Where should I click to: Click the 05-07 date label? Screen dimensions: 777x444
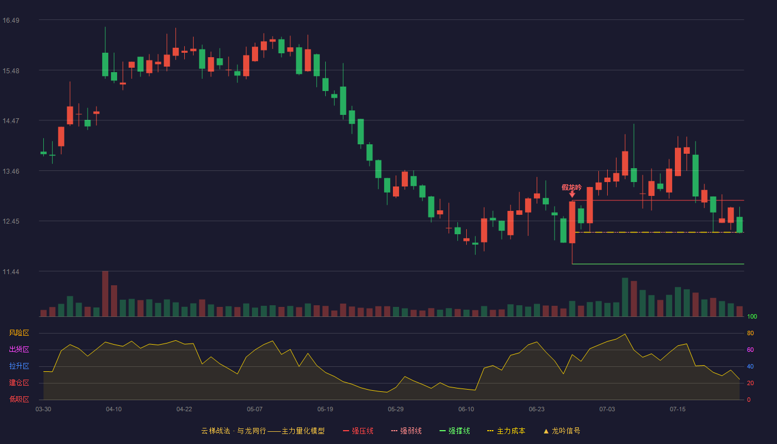coord(255,409)
